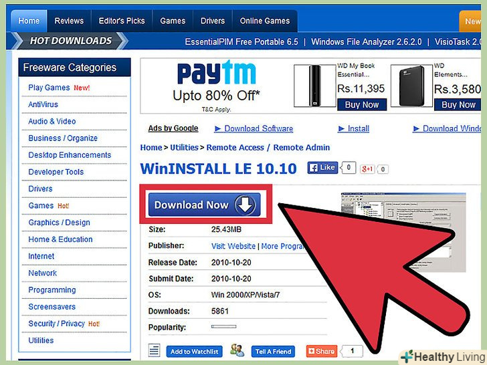The height and width of the screenshot is (365, 487).
Task: Click the popularity rating bar
Action: 223,326
